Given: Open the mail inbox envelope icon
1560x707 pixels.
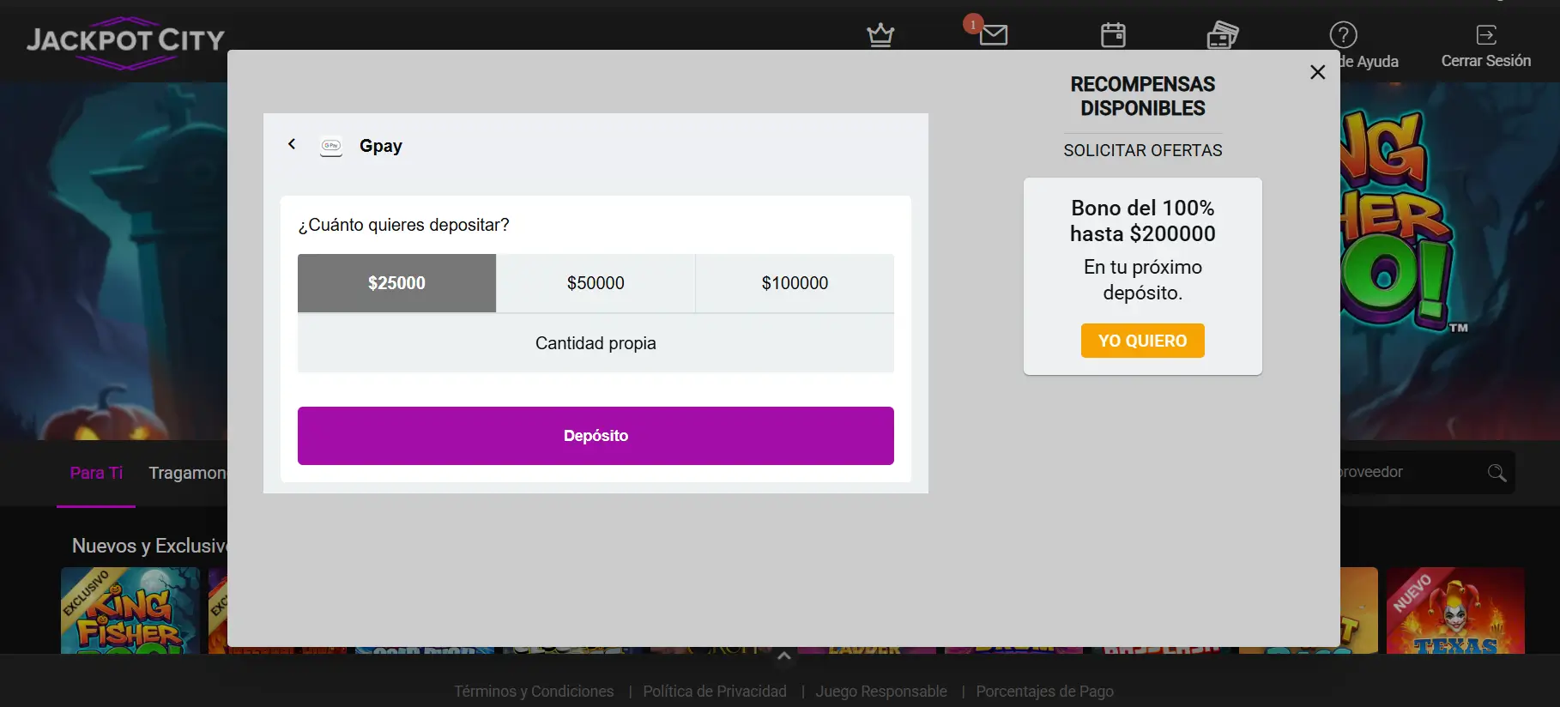Looking at the screenshot, I should (x=993, y=35).
